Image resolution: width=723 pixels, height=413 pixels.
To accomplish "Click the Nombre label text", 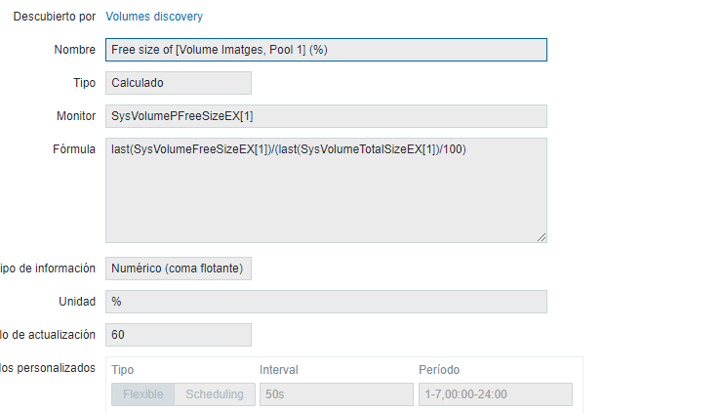I will pyautogui.click(x=75, y=50).
